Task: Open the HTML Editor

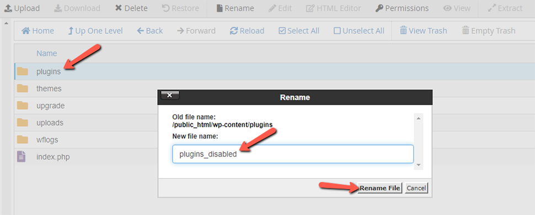Action: click(x=334, y=8)
